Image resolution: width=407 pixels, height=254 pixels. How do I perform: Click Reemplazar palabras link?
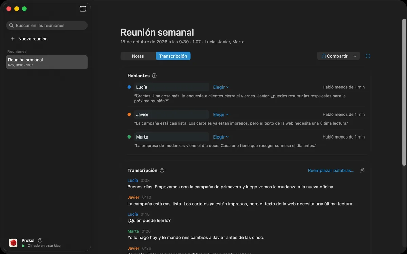(x=331, y=170)
